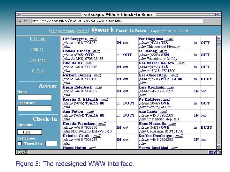
Task: Click the mail link for Kerstin S. Eklundh
Action: (104, 100)
